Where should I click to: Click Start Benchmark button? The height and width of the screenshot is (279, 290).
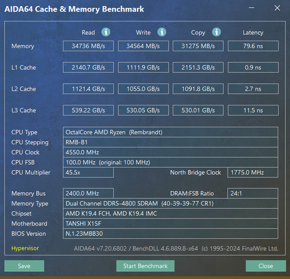(145, 266)
